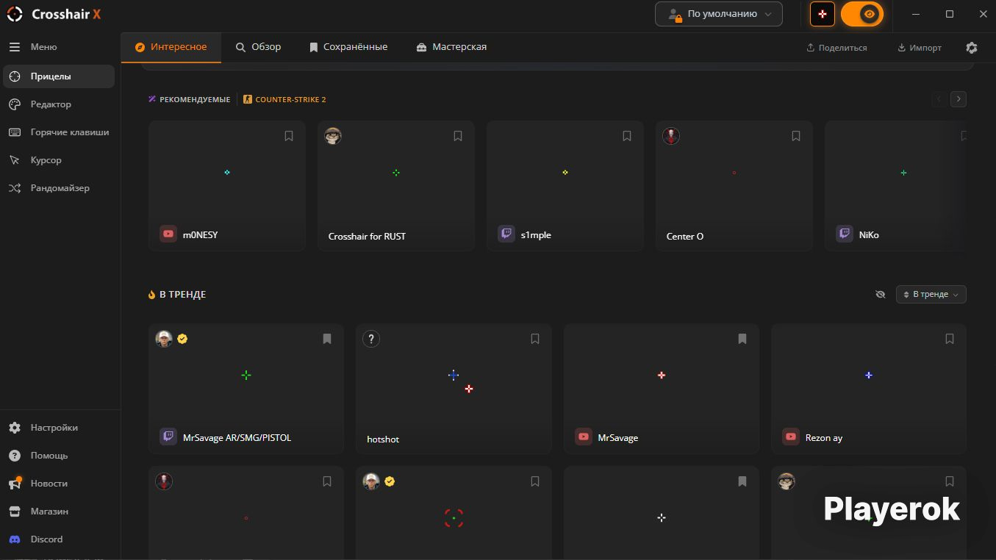Bookmark the Crosshair for RUST card

pyautogui.click(x=458, y=136)
